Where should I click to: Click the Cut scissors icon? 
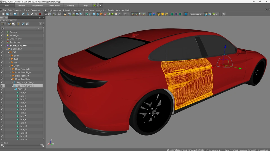tap(28, 14)
